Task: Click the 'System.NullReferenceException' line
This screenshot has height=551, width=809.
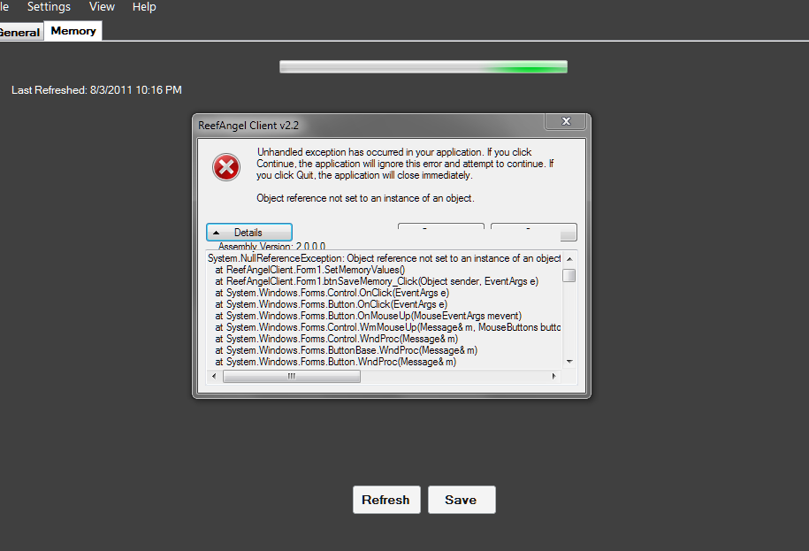Action: pos(384,258)
